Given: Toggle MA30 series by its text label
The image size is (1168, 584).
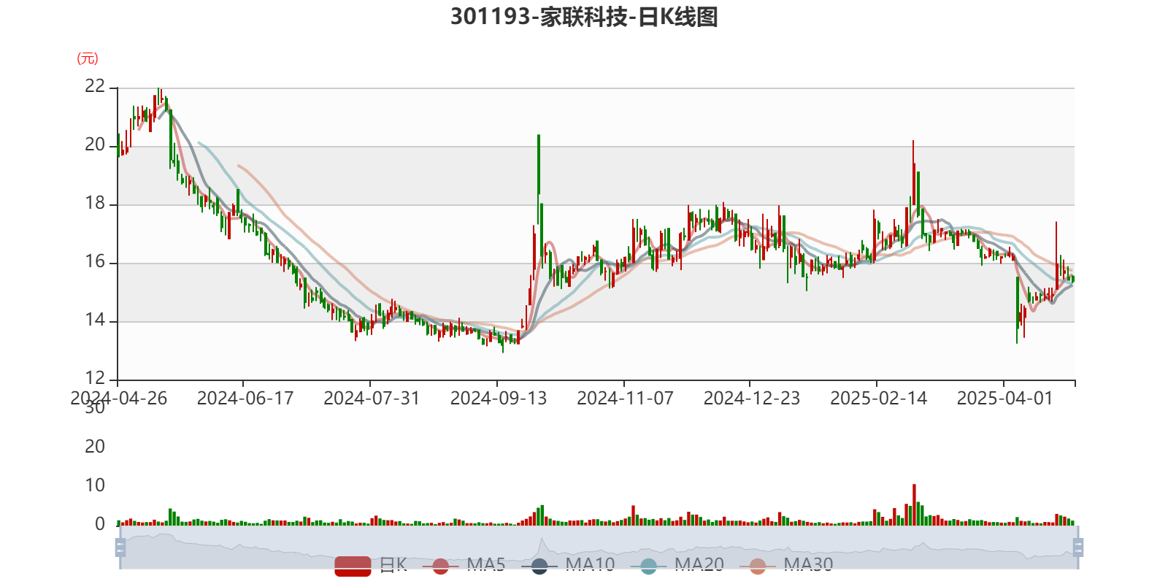Looking at the screenshot, I should point(808,564).
